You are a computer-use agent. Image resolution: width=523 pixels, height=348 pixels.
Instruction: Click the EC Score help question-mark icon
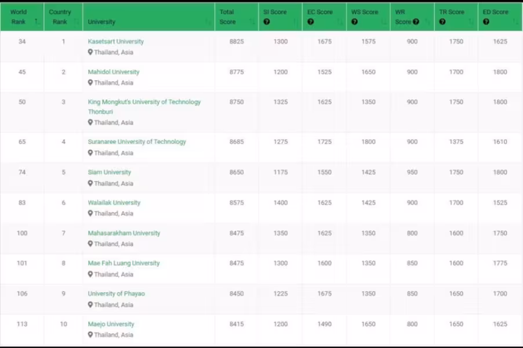311,21
